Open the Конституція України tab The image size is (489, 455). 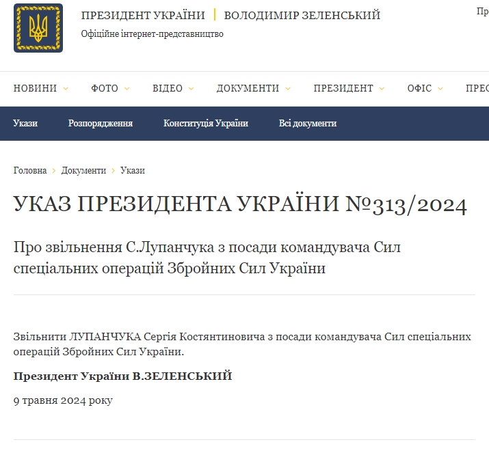tap(205, 124)
